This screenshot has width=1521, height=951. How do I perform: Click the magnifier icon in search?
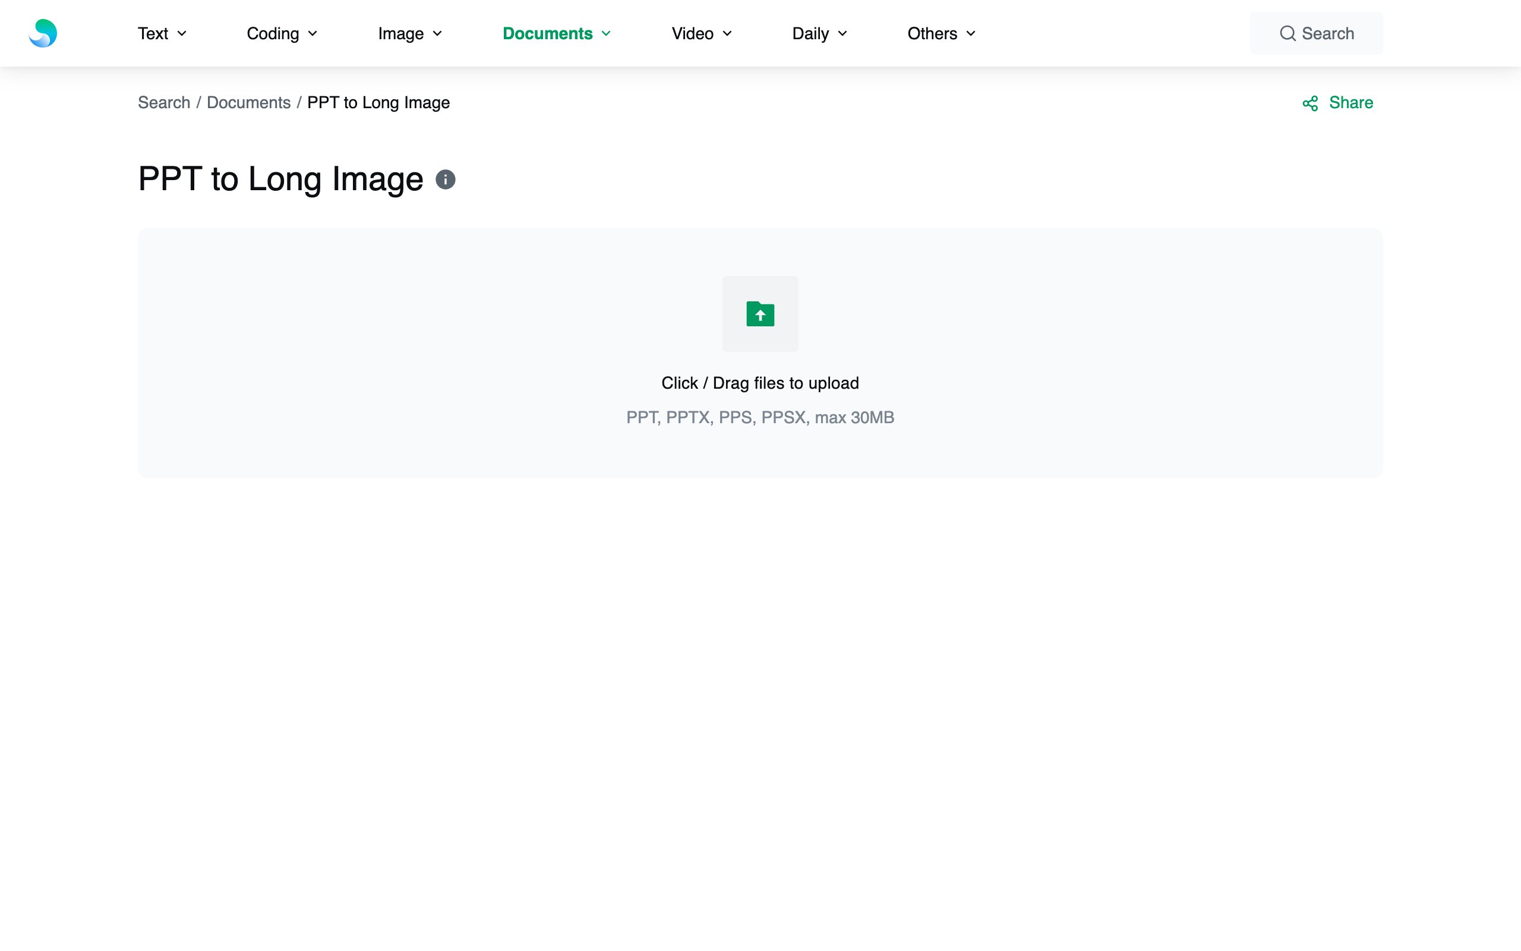tap(1287, 33)
